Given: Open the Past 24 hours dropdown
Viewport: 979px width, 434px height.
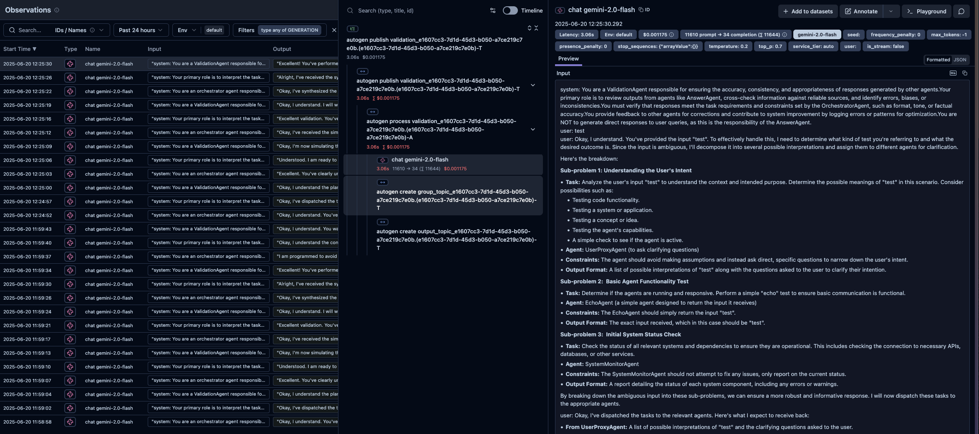Looking at the screenshot, I should (141, 30).
